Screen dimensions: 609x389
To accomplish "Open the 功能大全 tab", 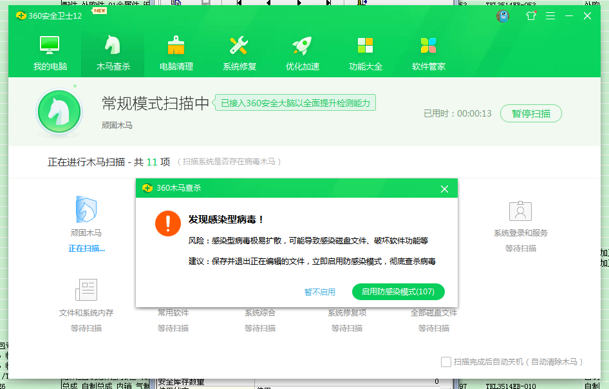I will click(x=366, y=53).
